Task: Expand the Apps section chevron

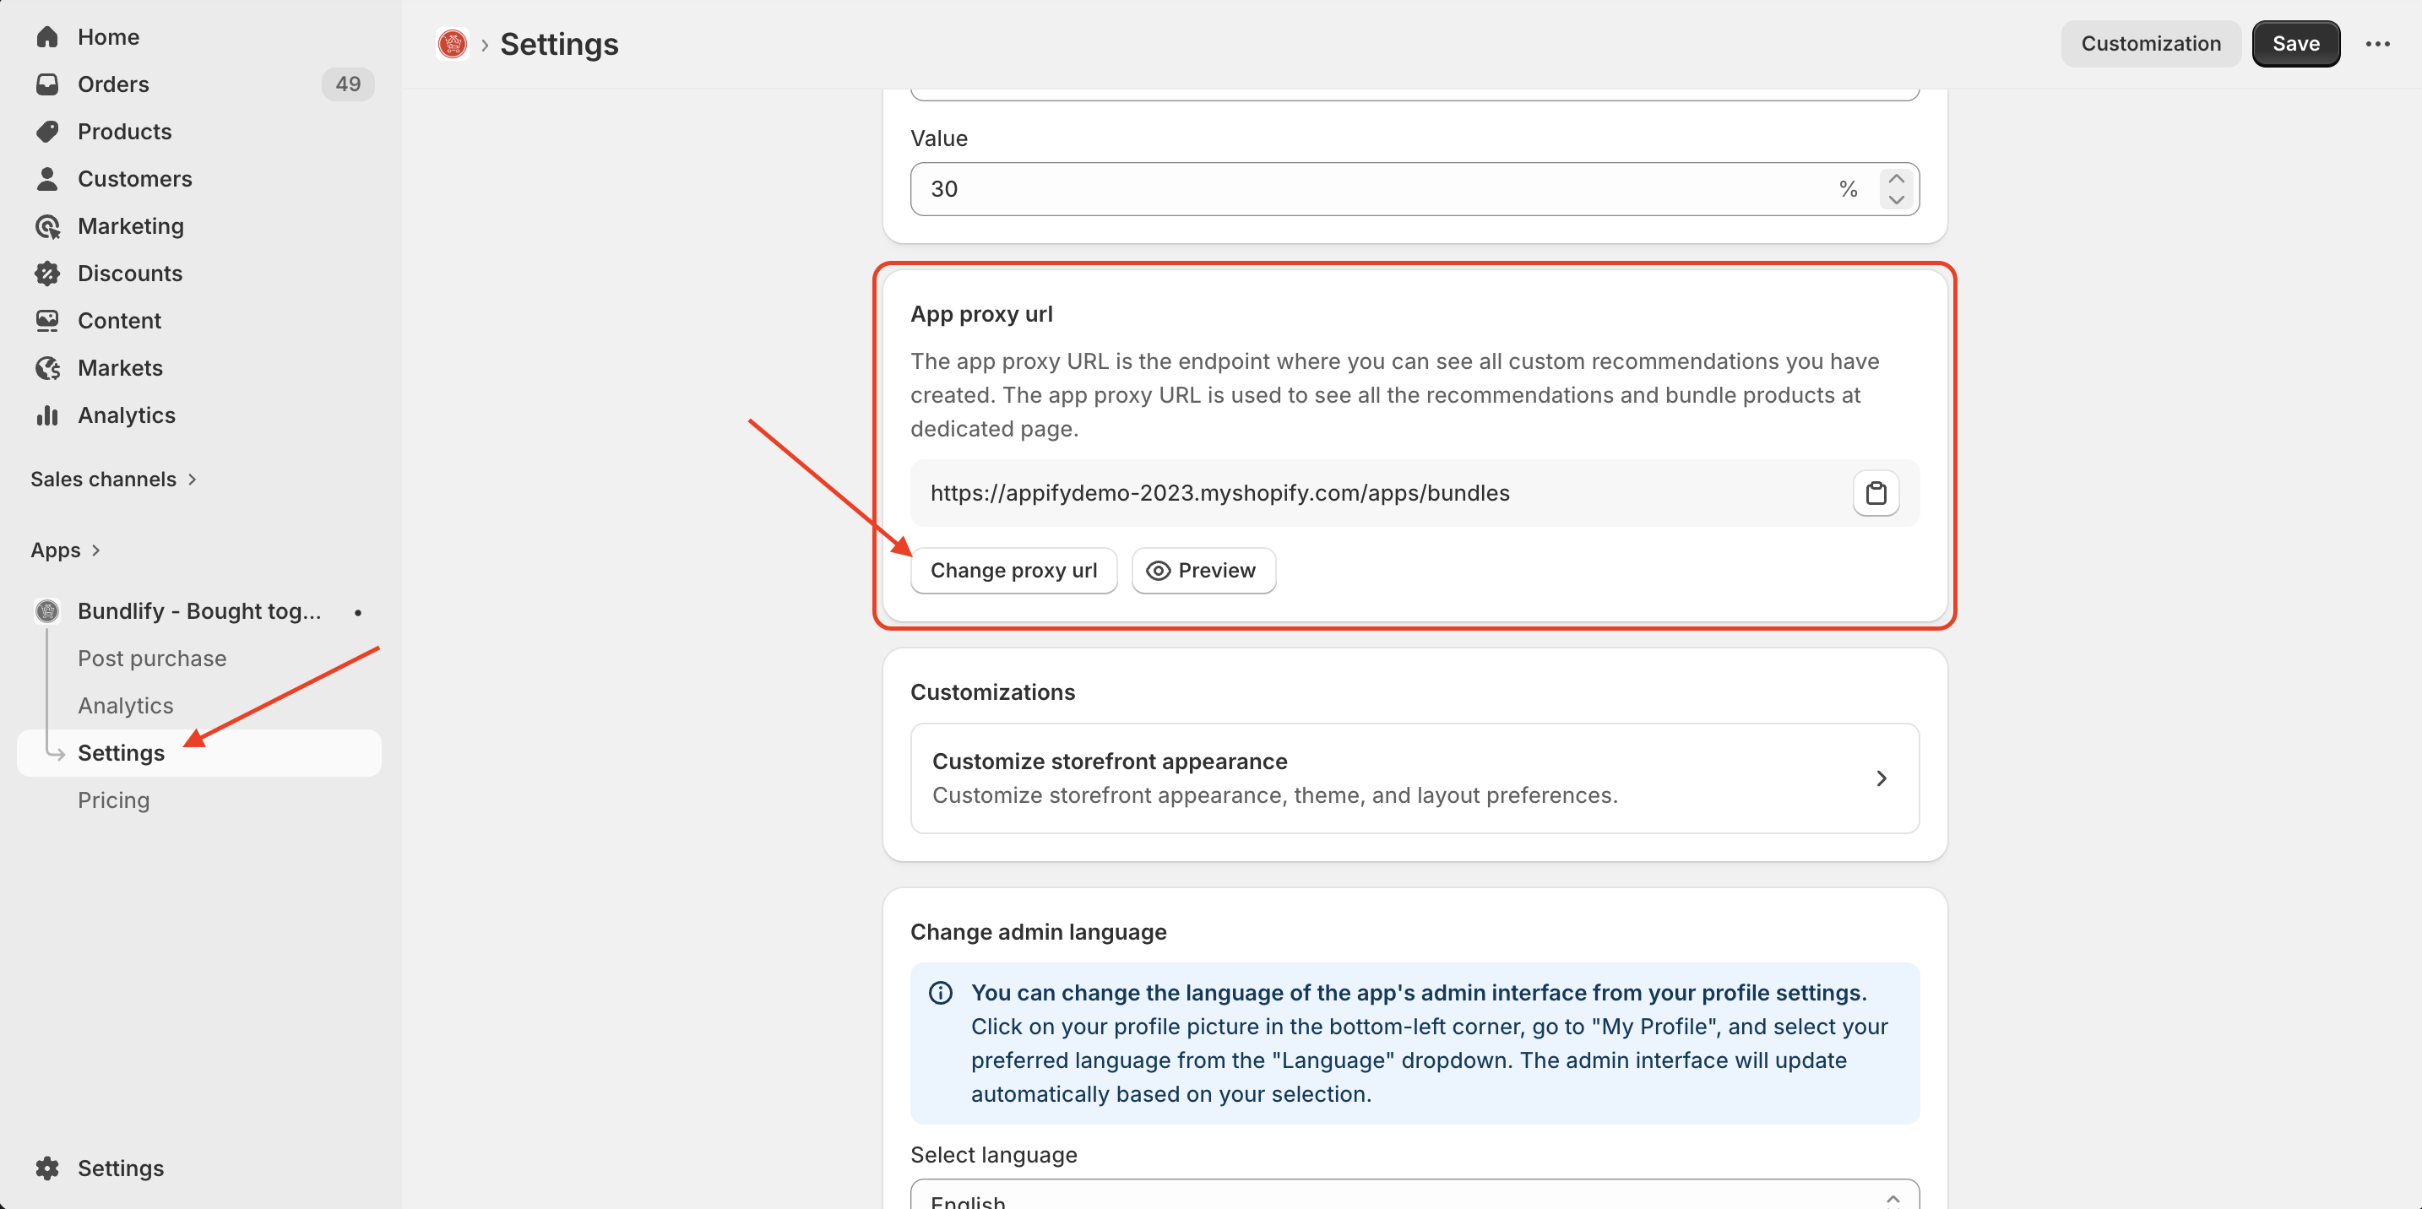Action: tap(96, 550)
